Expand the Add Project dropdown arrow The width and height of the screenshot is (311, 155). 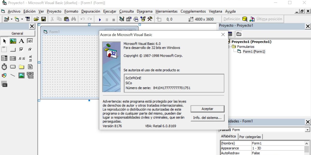coord(12,19)
